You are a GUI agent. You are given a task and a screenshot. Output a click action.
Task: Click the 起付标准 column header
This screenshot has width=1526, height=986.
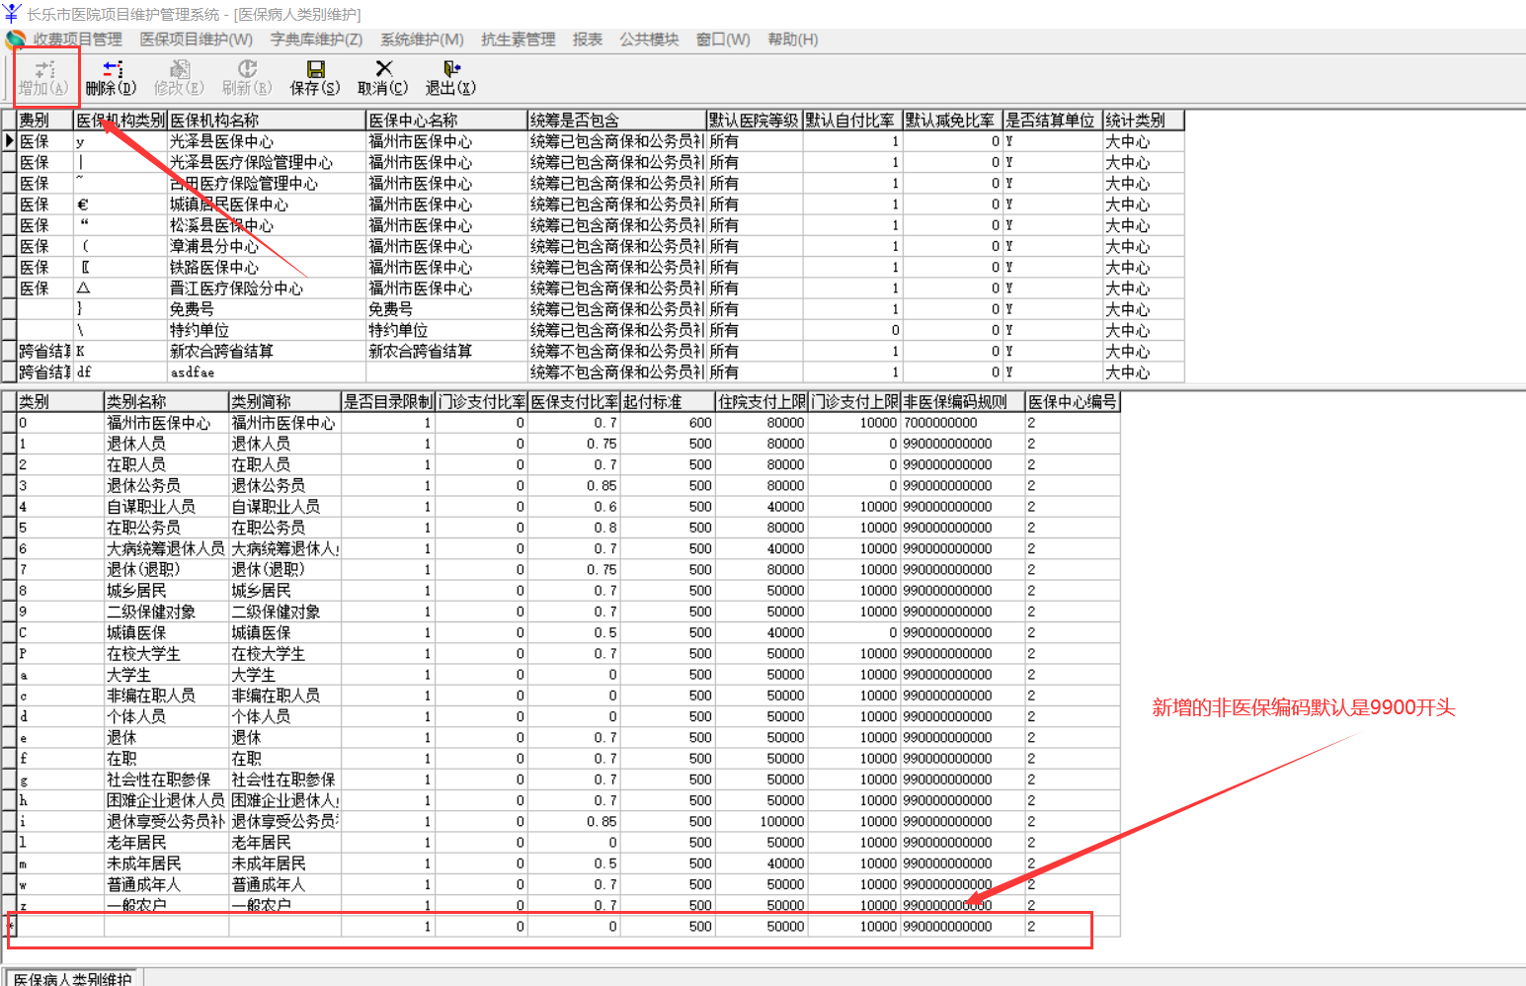pyautogui.click(x=668, y=402)
